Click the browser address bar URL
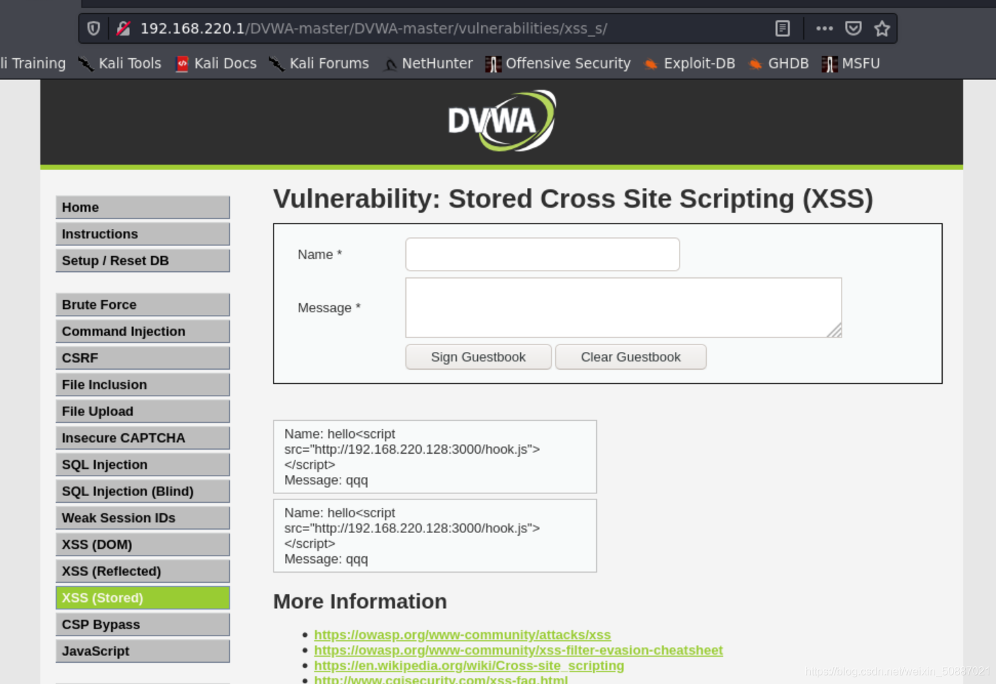This screenshot has width=996, height=684. (373, 29)
